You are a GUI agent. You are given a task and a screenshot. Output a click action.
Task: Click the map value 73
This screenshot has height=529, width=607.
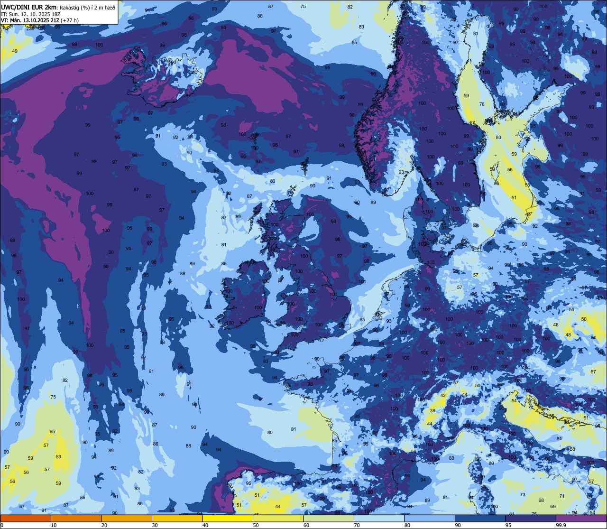tap(522, 495)
